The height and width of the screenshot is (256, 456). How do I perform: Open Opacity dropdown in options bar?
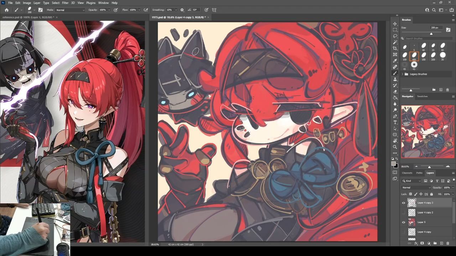[109, 10]
